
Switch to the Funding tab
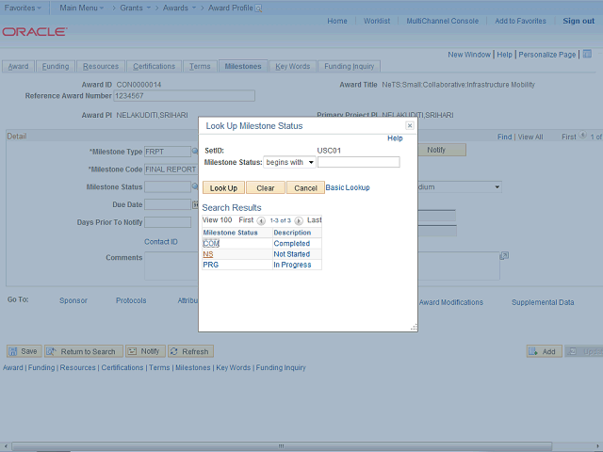[x=56, y=66]
